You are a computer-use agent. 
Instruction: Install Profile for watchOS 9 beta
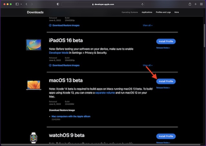[x=166, y=136]
